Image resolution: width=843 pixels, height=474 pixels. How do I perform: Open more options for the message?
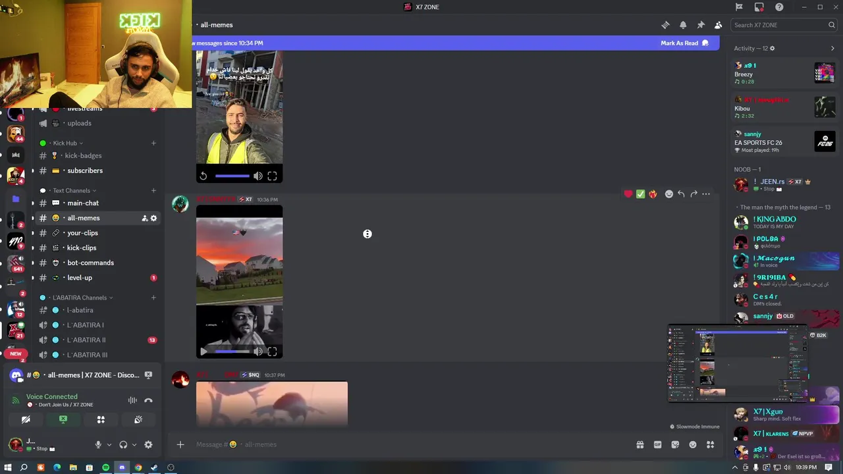(x=706, y=194)
